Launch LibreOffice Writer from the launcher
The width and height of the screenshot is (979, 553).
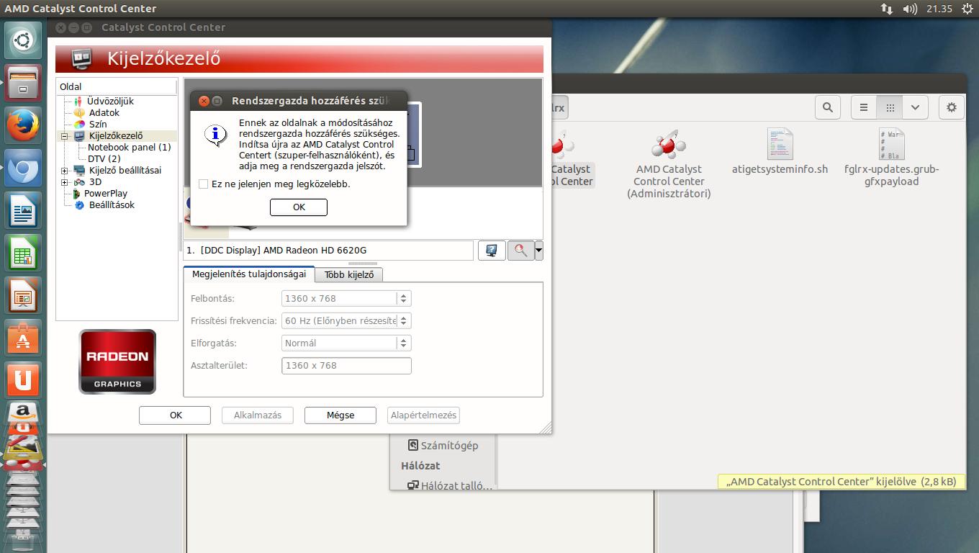pos(23,211)
